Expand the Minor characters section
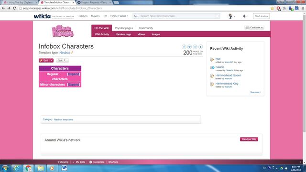Image resolution: width=306 pixels, height=172 pixels. tap(74, 85)
